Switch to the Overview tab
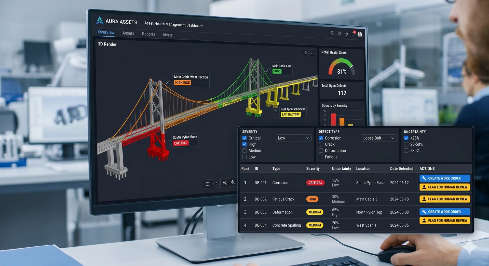The width and height of the screenshot is (489, 266). (106, 32)
